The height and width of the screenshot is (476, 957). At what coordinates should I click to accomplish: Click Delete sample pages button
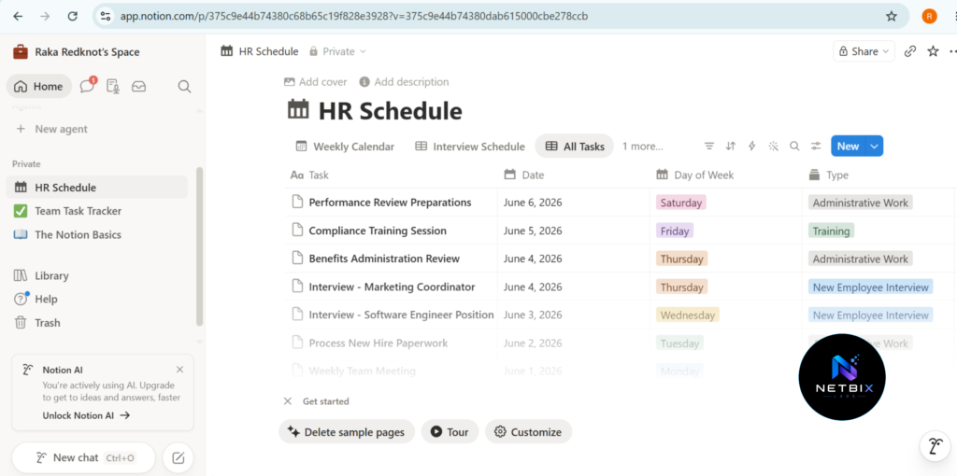click(x=346, y=432)
